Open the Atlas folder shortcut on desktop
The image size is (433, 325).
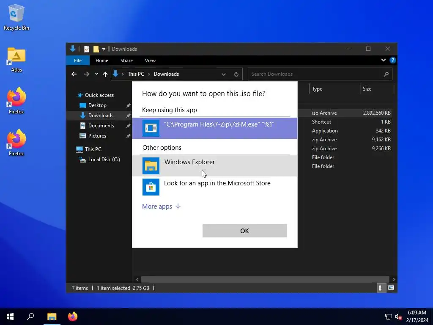pyautogui.click(x=16, y=59)
